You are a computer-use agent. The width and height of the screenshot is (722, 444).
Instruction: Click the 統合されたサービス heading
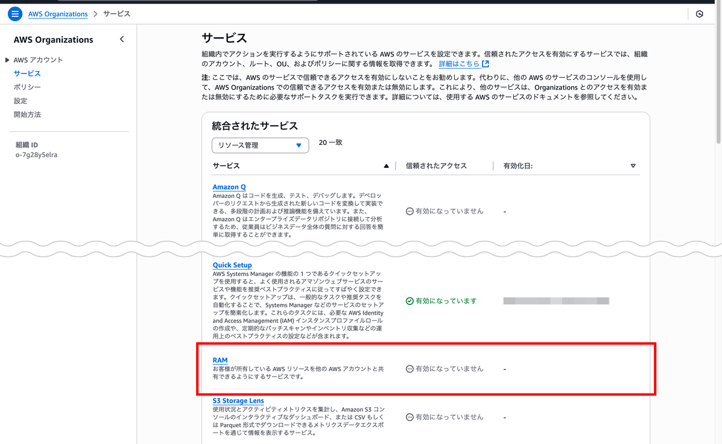pyautogui.click(x=255, y=126)
